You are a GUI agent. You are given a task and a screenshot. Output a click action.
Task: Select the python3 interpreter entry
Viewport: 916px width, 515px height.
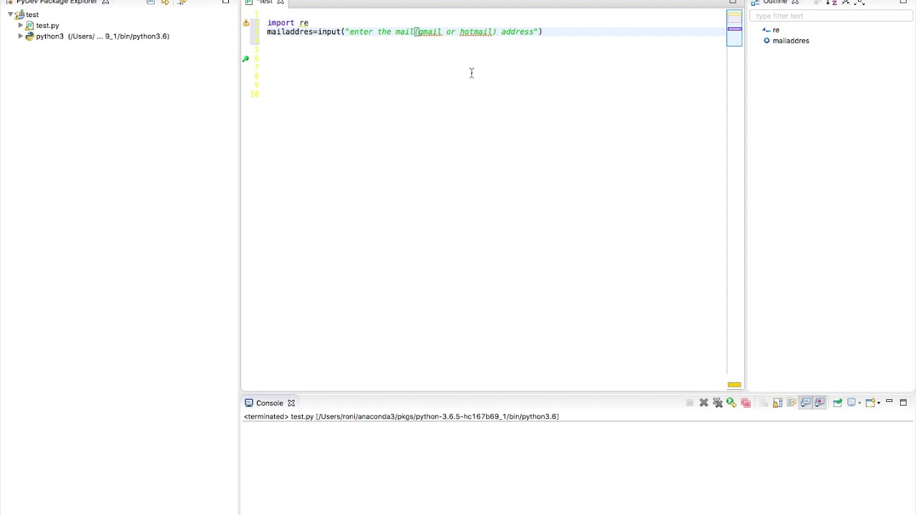[x=102, y=36]
